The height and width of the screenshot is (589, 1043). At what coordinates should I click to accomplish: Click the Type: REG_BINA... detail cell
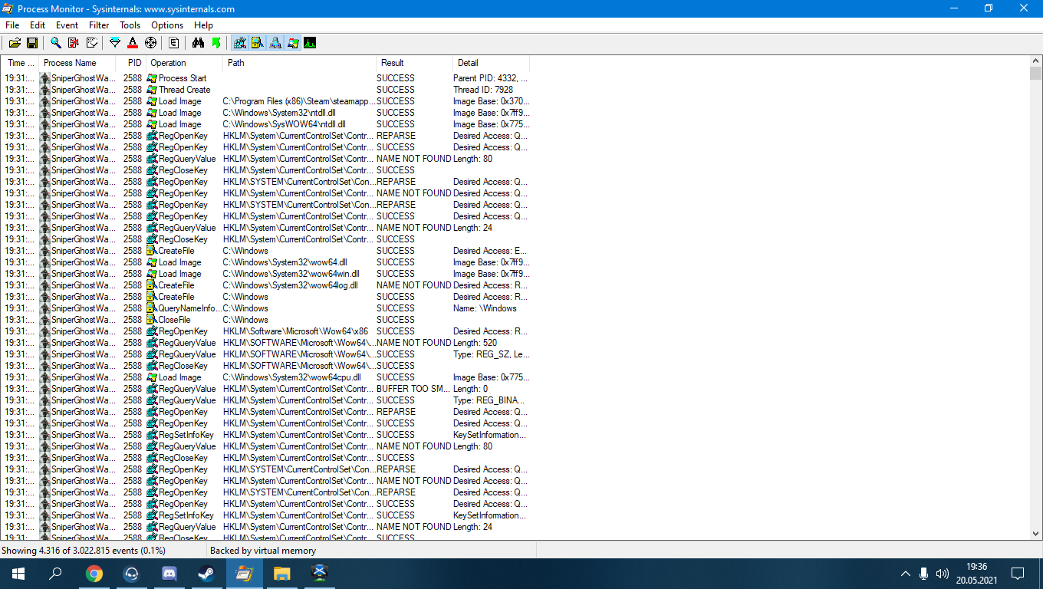[489, 400]
